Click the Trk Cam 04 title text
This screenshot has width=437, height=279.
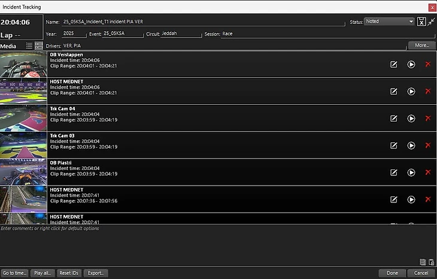[62, 109]
